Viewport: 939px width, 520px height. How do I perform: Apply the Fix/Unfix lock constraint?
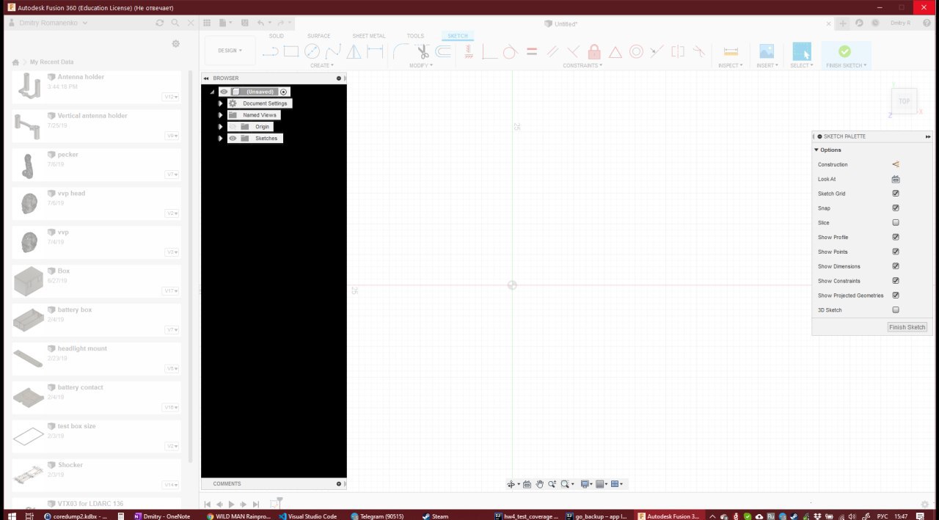point(594,51)
